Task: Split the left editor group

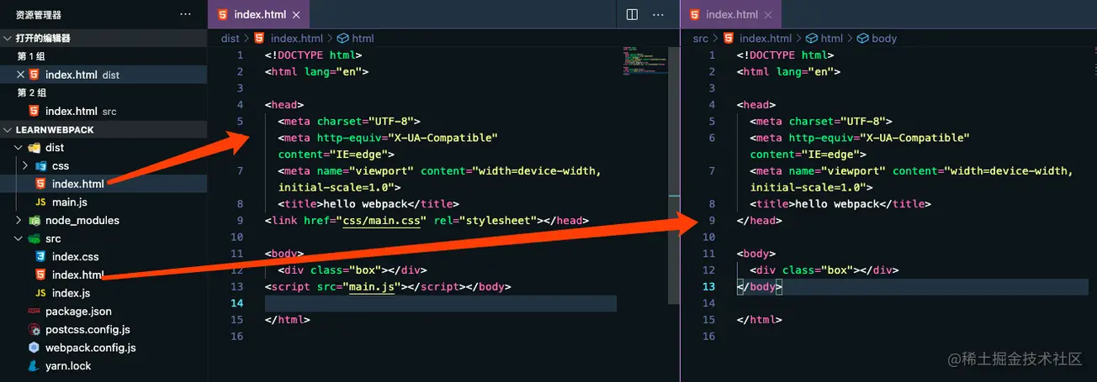Action: (633, 14)
